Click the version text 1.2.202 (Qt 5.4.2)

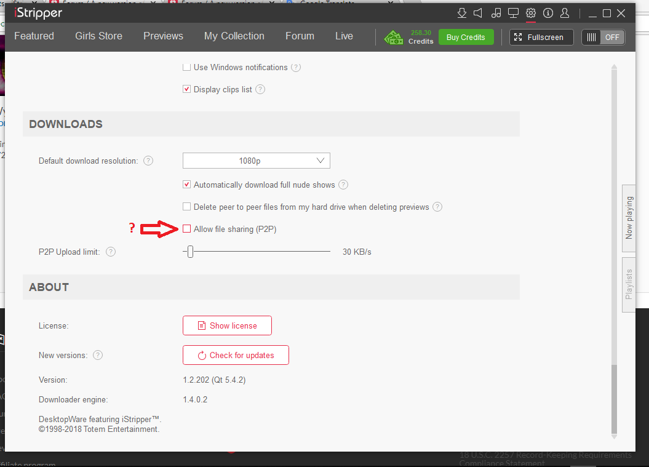click(x=215, y=380)
